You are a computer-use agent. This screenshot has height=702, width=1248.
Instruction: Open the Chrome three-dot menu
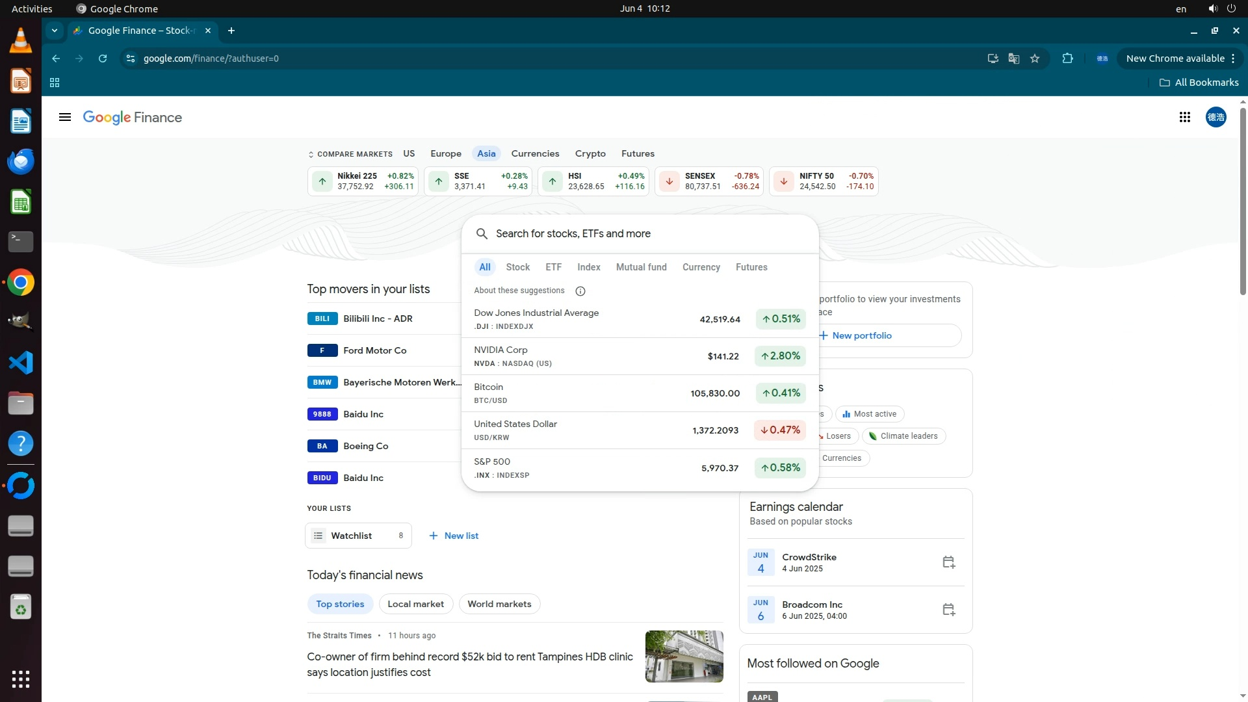pyautogui.click(x=1233, y=58)
